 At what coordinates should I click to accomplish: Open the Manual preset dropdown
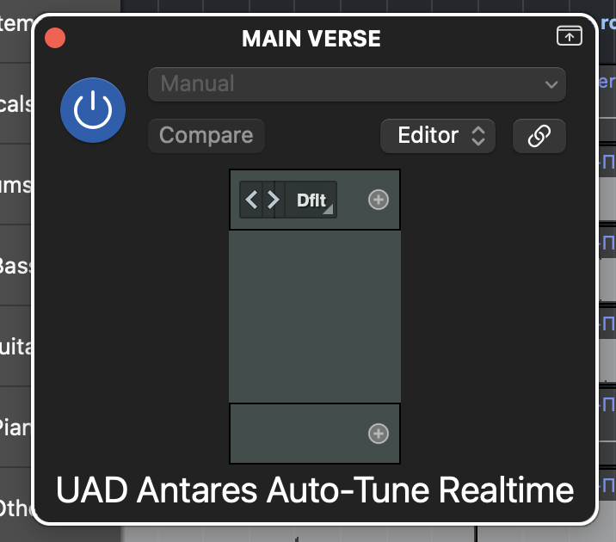pos(357,84)
